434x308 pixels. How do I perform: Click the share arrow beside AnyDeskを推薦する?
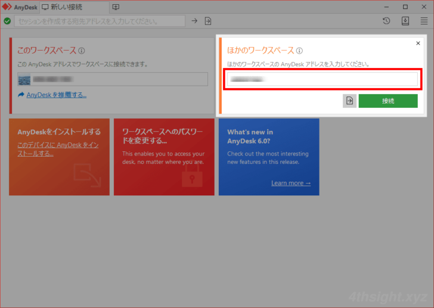pos(21,95)
